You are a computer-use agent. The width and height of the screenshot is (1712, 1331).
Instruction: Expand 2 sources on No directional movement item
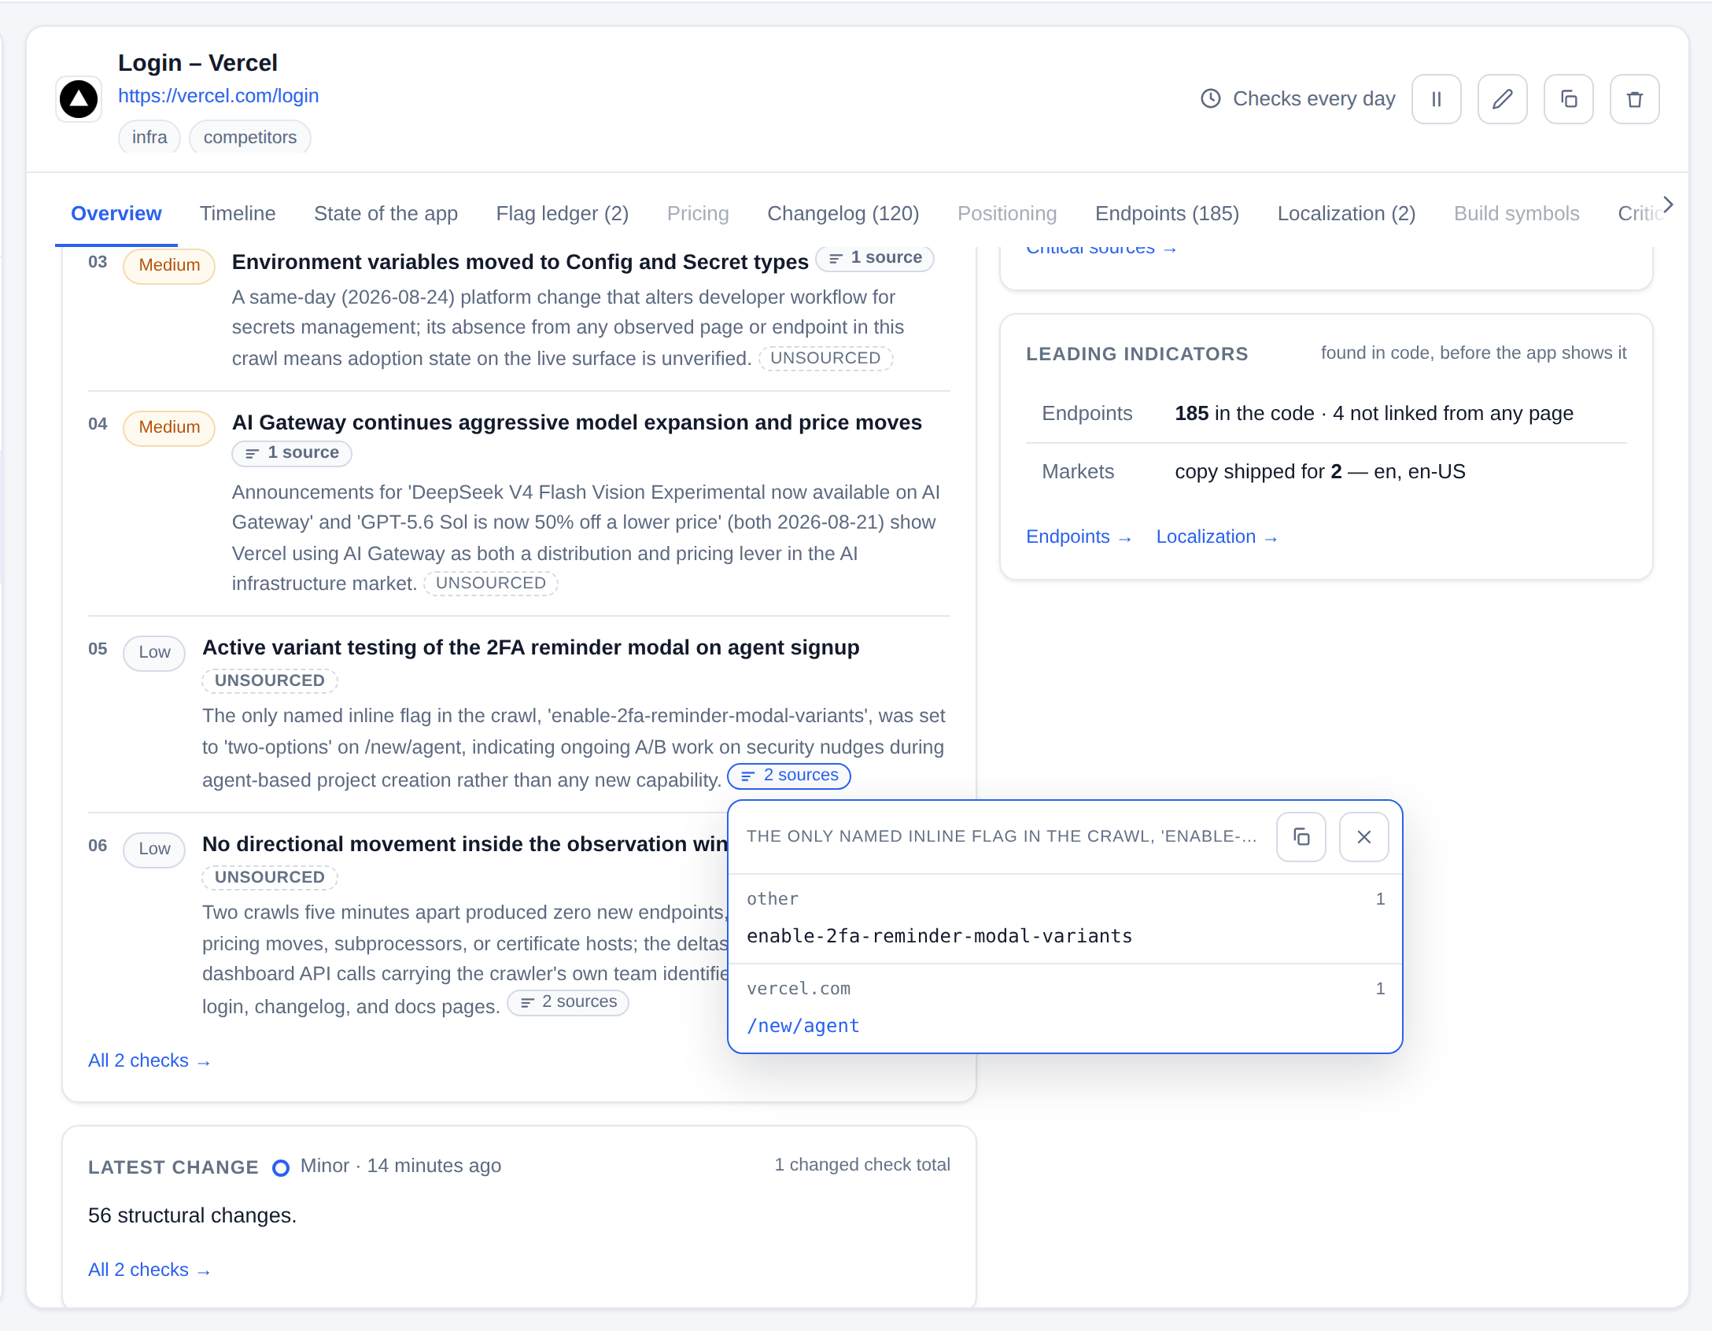568,1002
